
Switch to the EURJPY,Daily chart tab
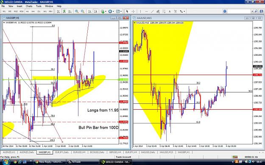[62, 152]
